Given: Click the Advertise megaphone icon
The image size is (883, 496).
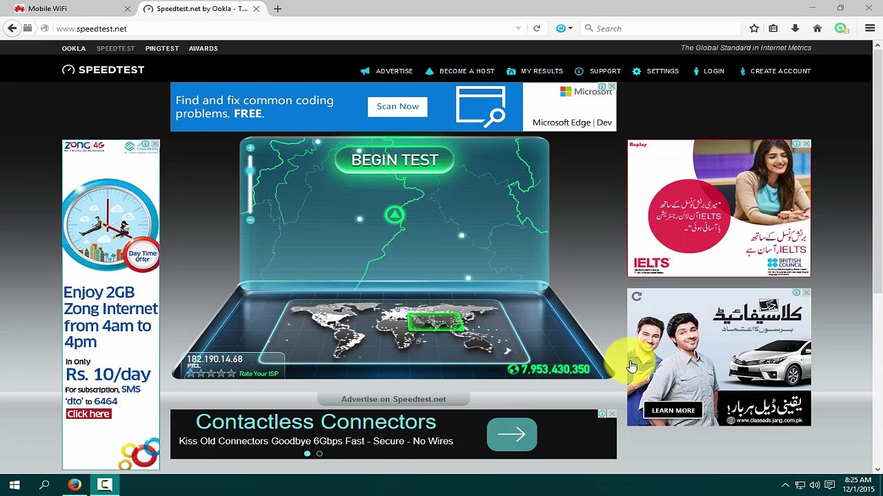Looking at the screenshot, I should pyautogui.click(x=365, y=71).
